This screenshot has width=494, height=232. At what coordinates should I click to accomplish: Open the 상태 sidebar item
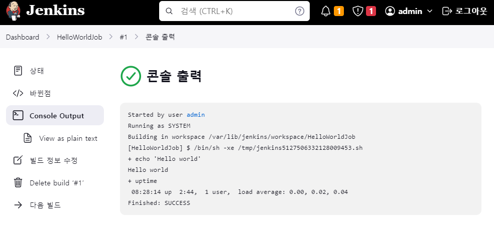pos(55,71)
